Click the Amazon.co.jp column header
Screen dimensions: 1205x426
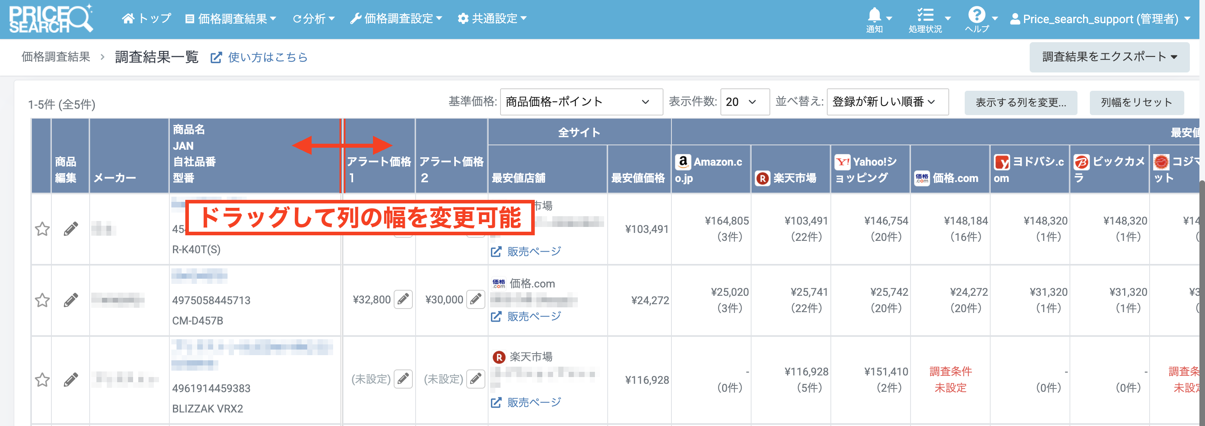711,169
